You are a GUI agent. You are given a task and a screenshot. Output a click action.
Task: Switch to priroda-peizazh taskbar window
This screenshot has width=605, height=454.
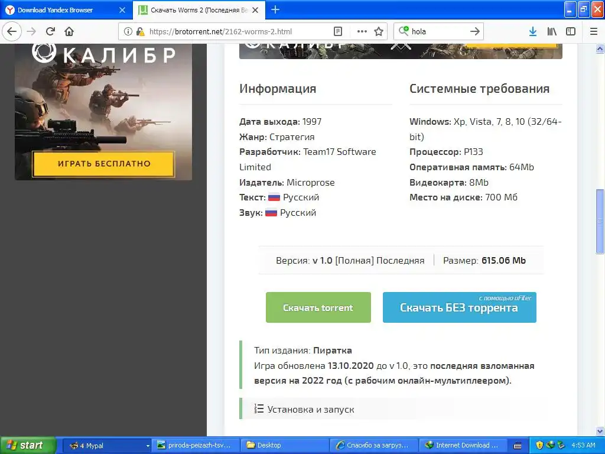pos(195,445)
